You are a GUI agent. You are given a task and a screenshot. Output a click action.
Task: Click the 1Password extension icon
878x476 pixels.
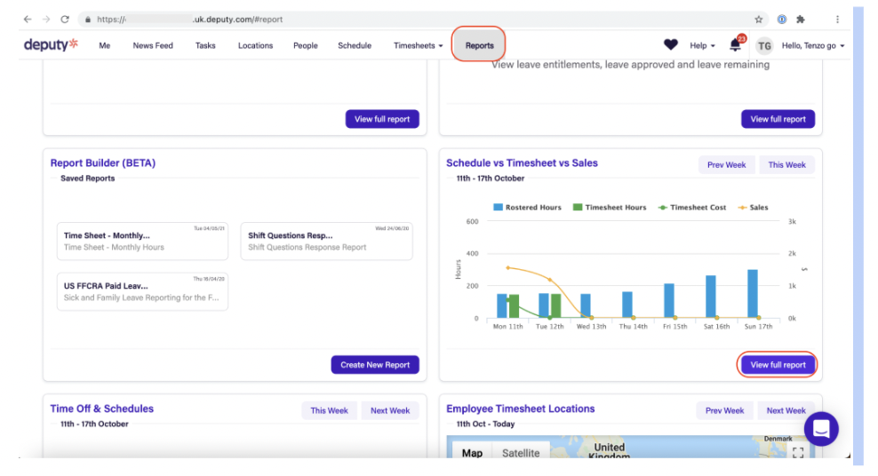pos(782,19)
